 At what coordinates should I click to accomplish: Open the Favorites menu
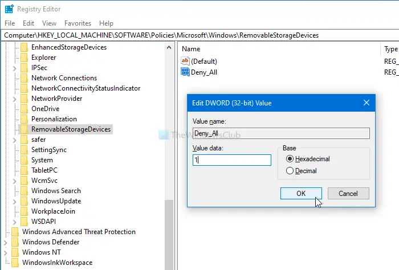[78, 23]
